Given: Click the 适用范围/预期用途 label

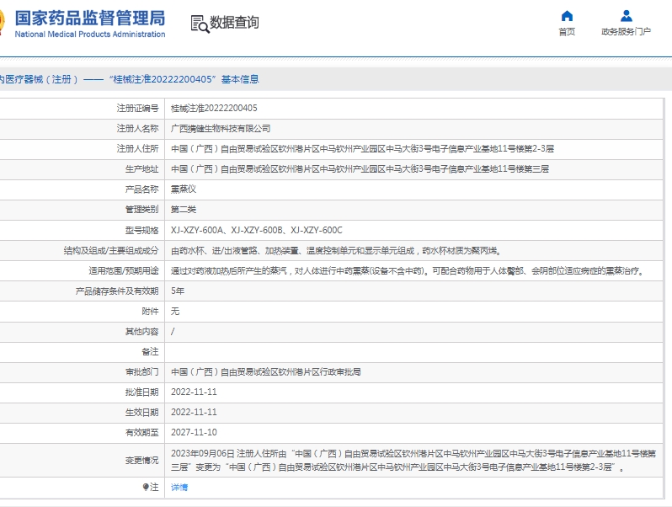Looking at the screenshot, I should coord(124,271).
